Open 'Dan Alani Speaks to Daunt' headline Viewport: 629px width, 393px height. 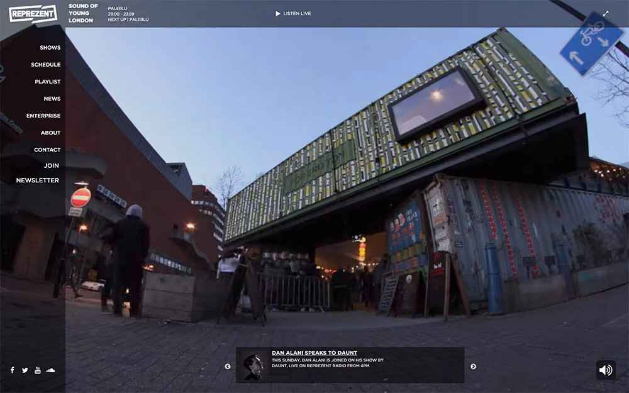[x=314, y=353]
